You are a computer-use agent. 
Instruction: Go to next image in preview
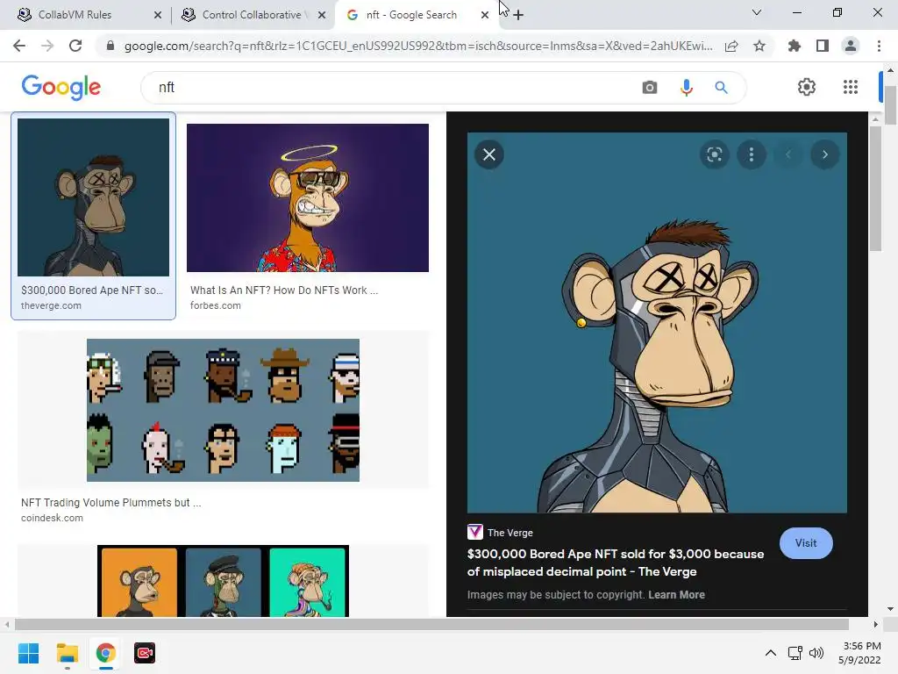824,154
